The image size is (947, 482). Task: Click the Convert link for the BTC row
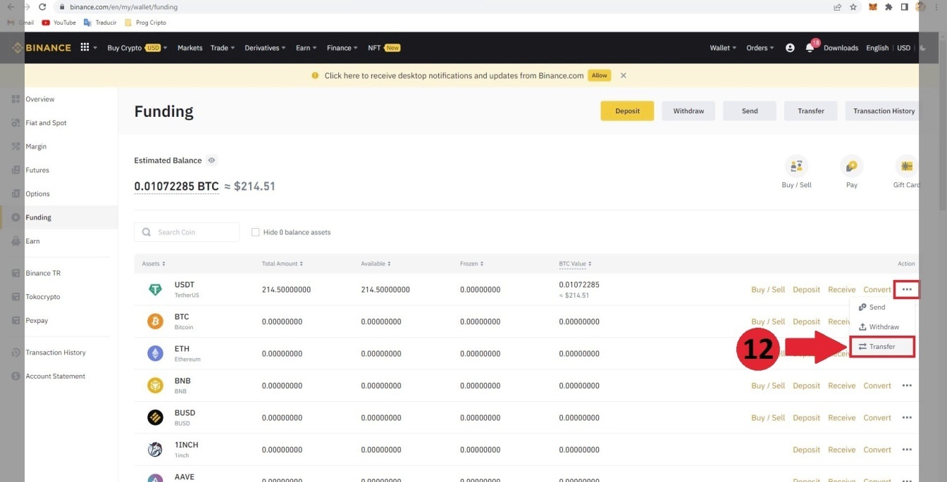click(877, 322)
